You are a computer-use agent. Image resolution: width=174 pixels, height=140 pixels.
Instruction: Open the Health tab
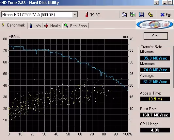click(x=53, y=26)
